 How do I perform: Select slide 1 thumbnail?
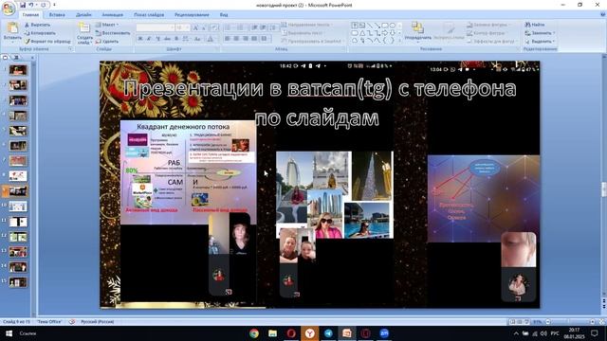[x=18, y=70]
